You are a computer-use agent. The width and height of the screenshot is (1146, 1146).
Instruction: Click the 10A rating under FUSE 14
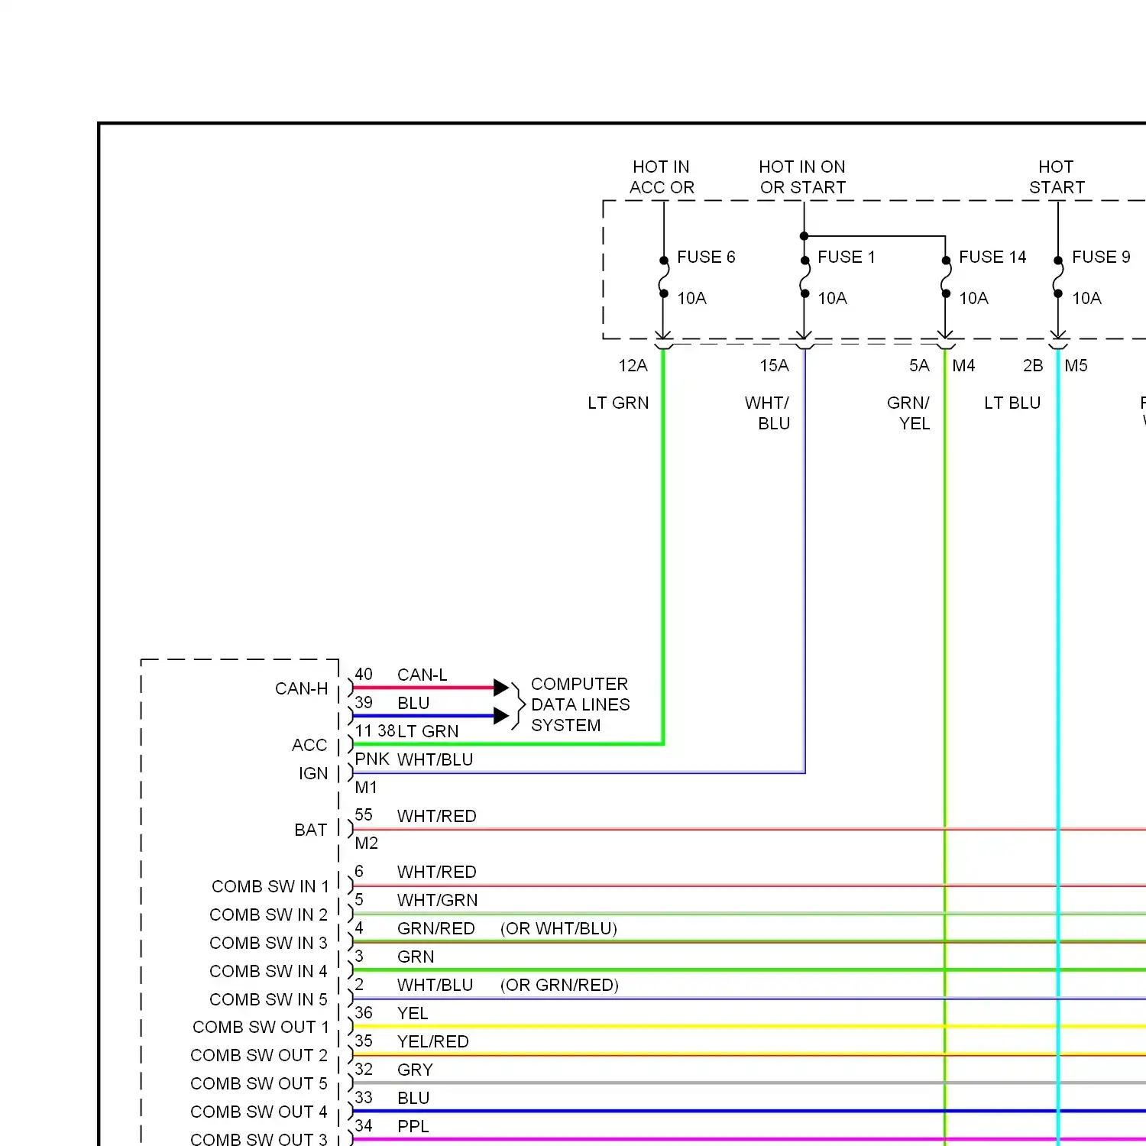click(973, 298)
